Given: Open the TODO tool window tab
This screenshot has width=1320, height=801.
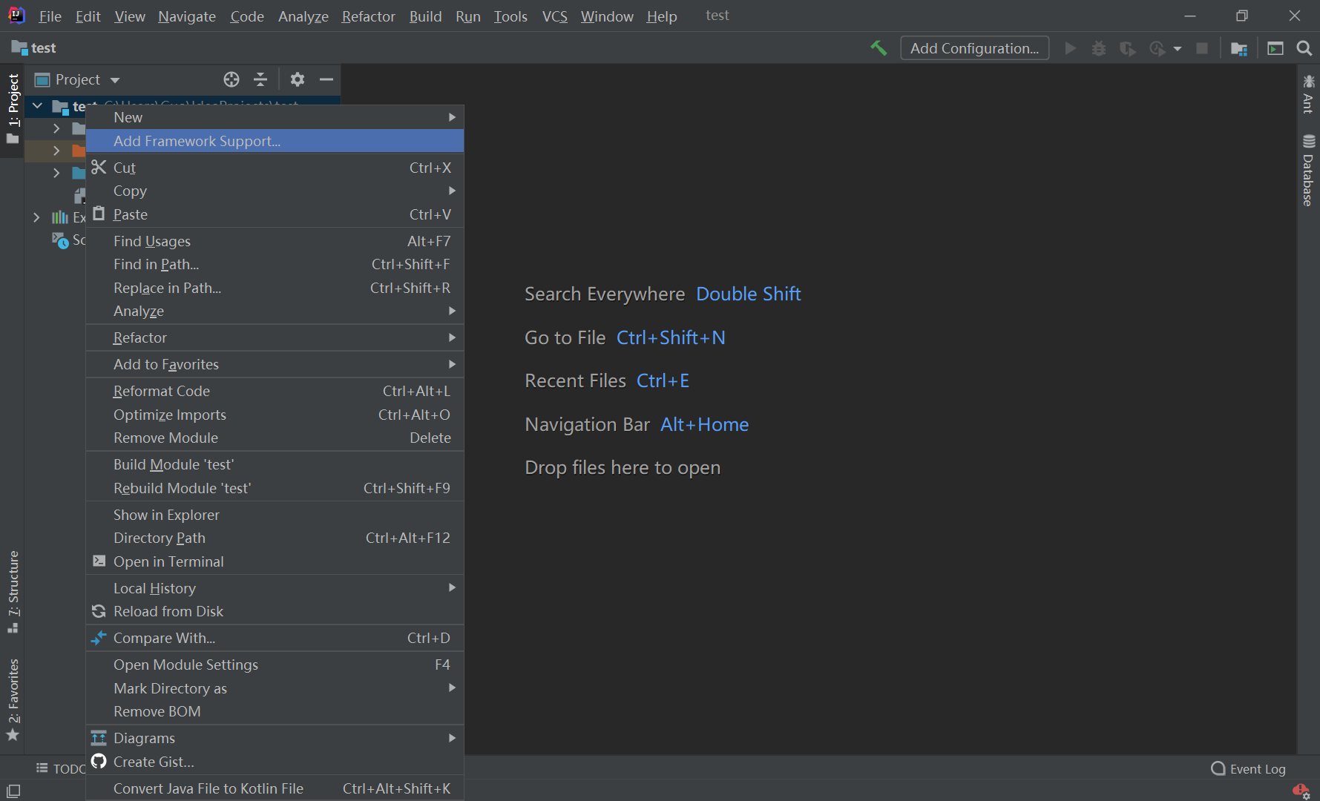Looking at the screenshot, I should pos(61,769).
